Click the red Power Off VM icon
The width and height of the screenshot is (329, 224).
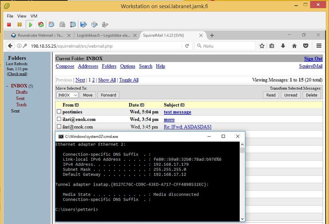click(9, 25)
